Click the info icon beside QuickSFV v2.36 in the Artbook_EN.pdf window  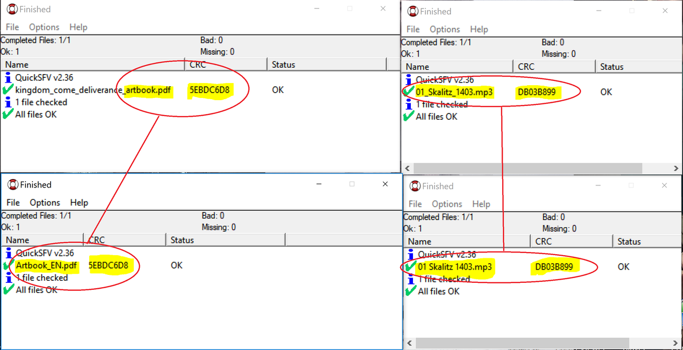9,253
